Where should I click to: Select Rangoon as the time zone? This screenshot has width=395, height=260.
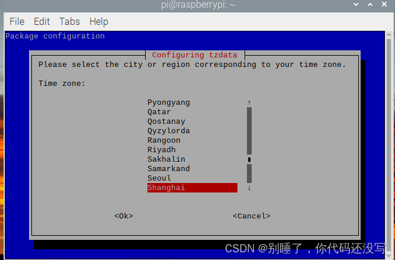192,140
